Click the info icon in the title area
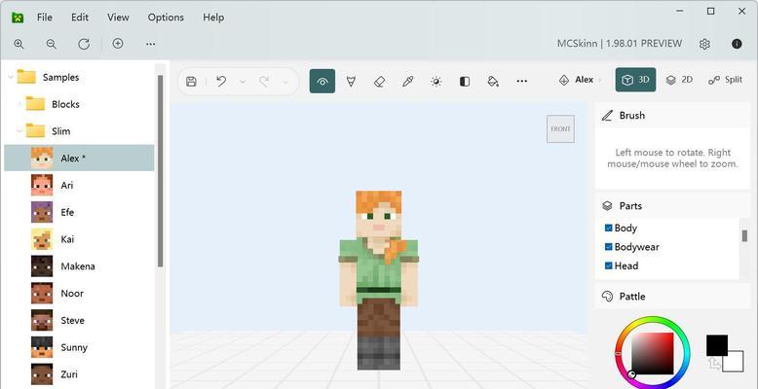 (x=737, y=44)
